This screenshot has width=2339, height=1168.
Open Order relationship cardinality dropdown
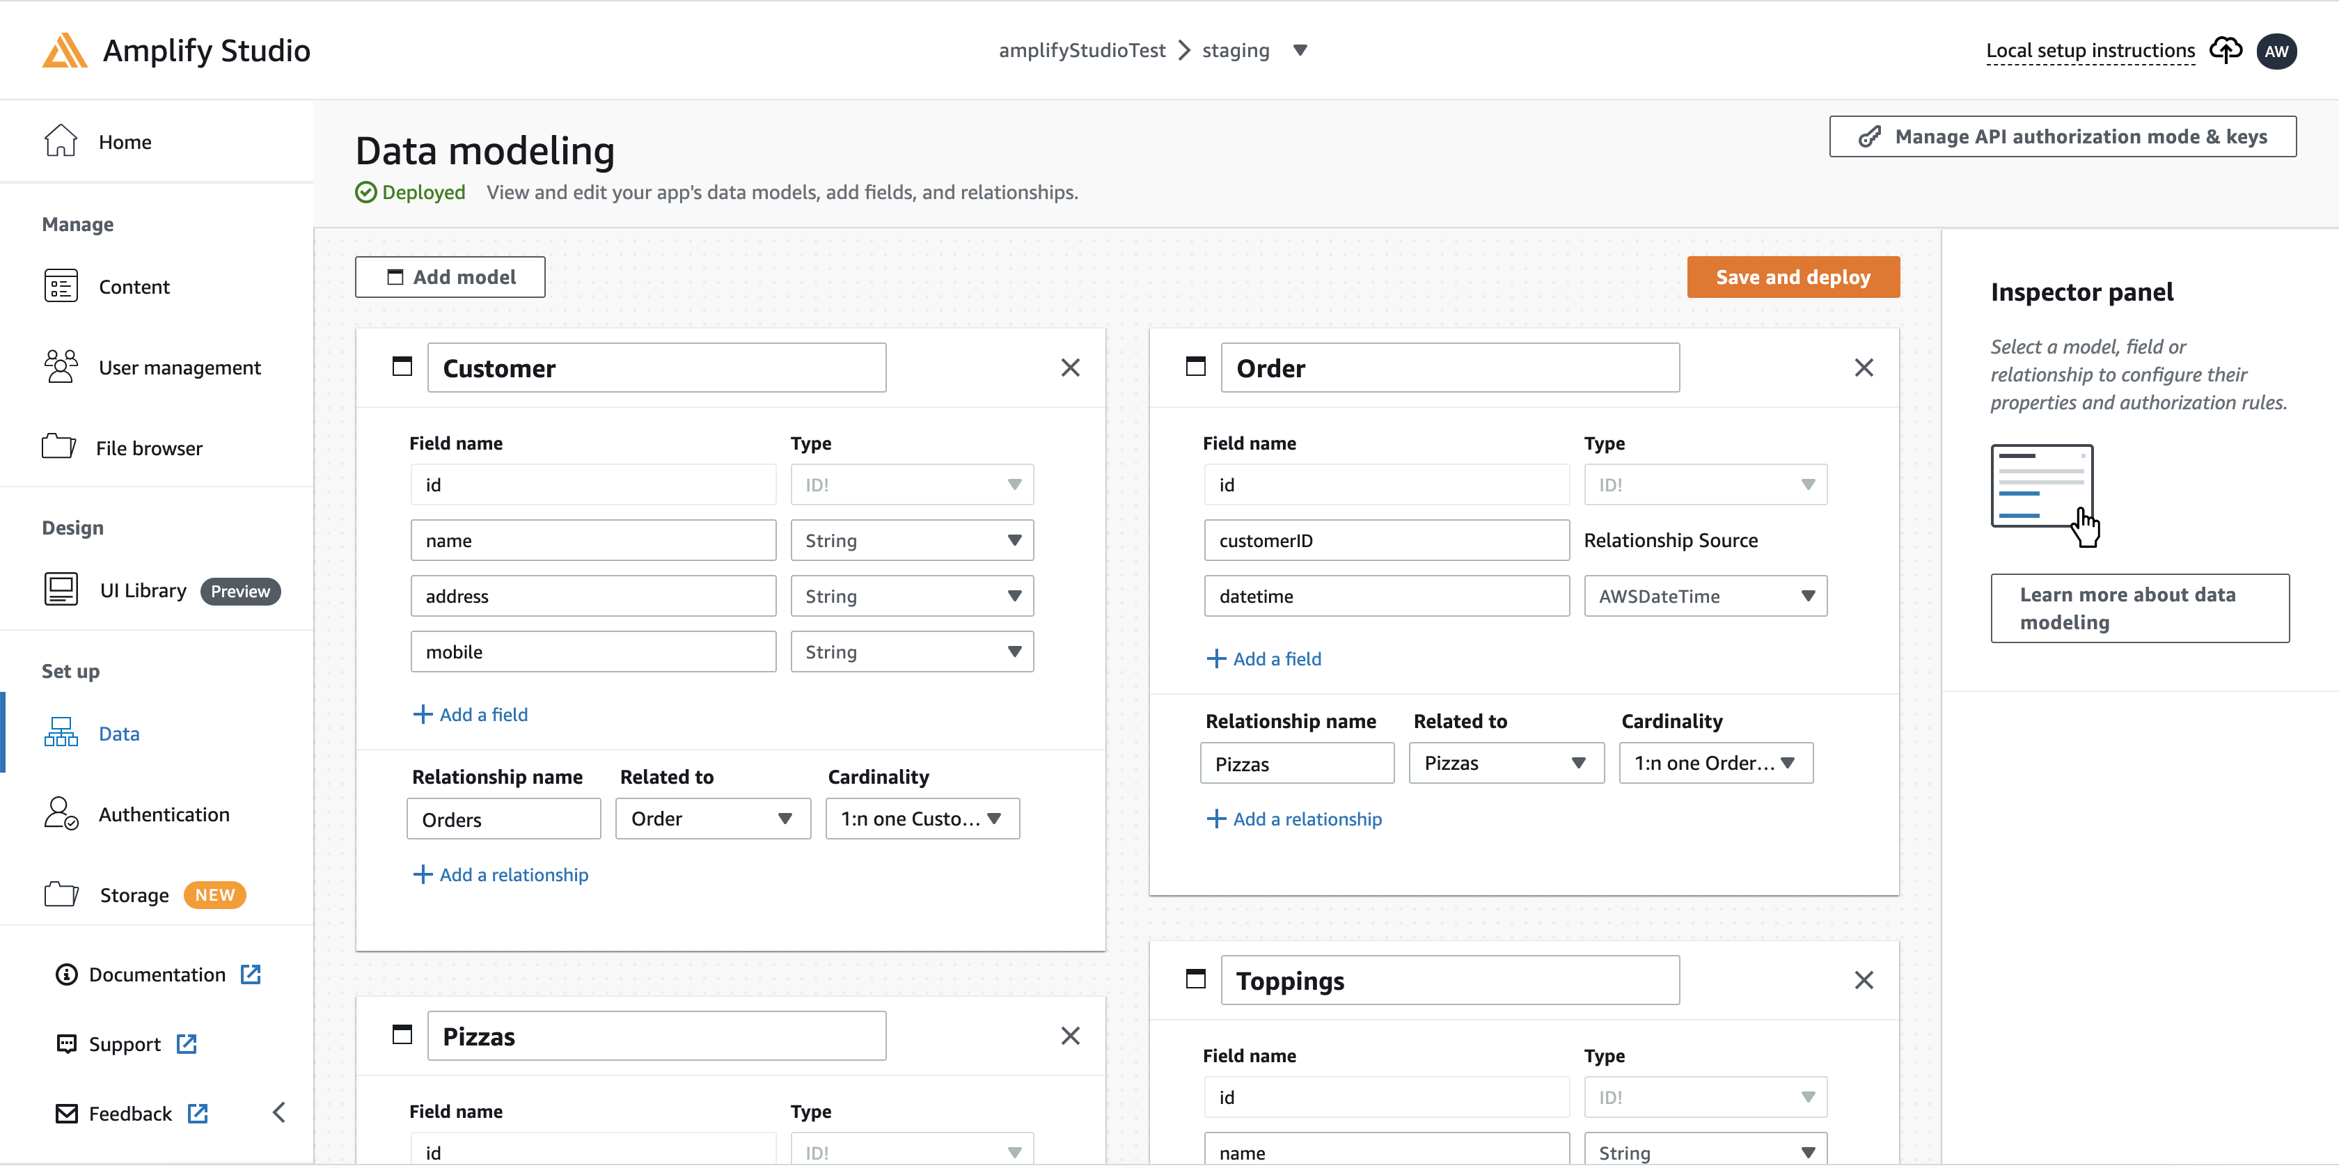(x=1716, y=763)
